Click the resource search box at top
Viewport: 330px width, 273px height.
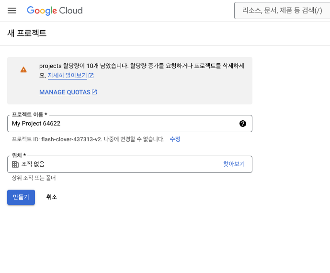click(x=282, y=11)
